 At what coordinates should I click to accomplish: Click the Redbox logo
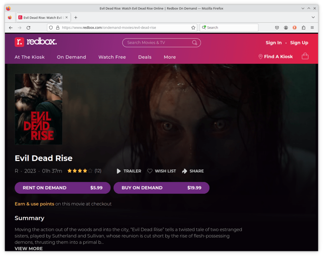point(36,42)
